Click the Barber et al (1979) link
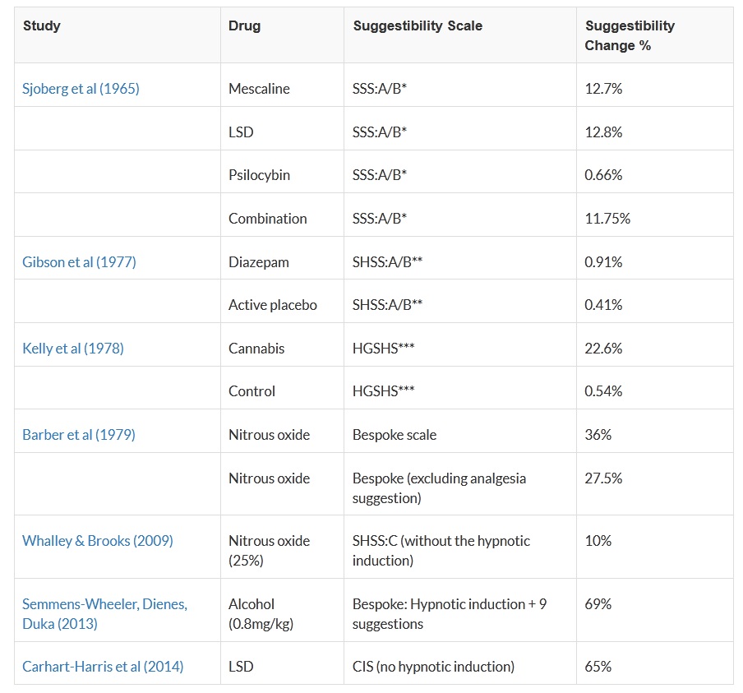 pyautogui.click(x=79, y=435)
